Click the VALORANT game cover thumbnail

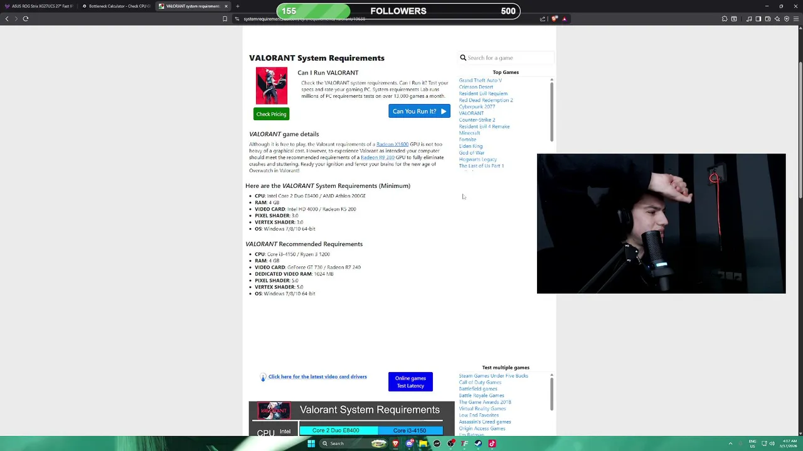click(x=272, y=86)
